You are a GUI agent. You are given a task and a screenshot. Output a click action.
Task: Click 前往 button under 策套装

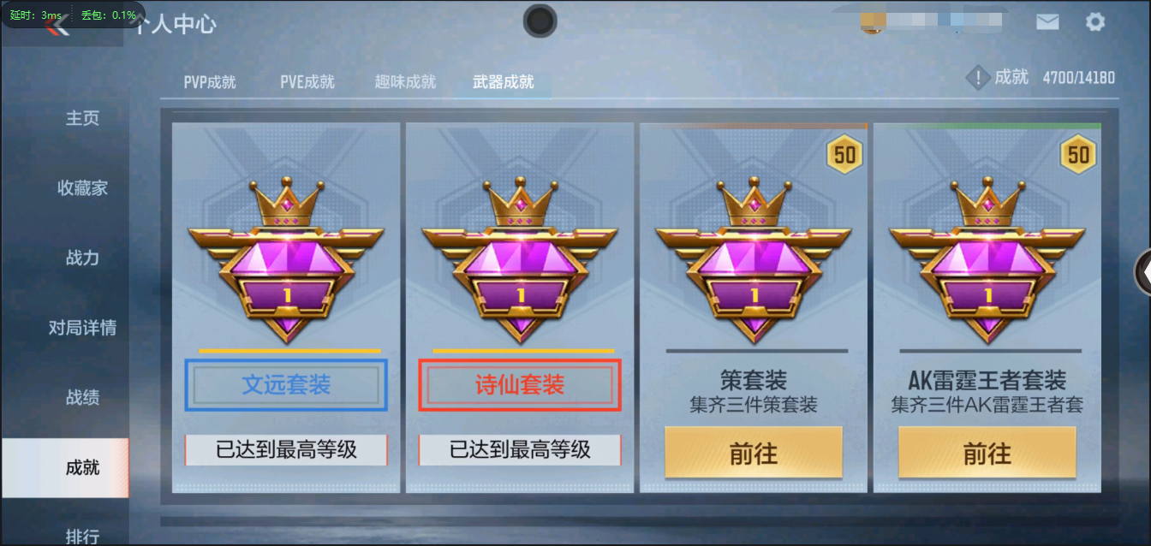[x=754, y=453]
